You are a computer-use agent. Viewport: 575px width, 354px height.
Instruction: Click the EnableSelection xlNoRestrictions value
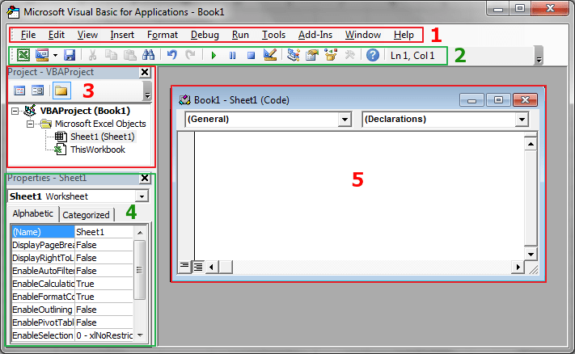click(x=104, y=335)
